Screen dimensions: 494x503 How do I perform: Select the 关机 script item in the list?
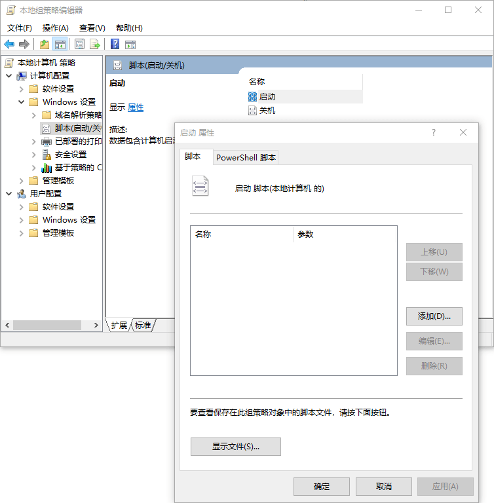pyautogui.click(x=267, y=111)
